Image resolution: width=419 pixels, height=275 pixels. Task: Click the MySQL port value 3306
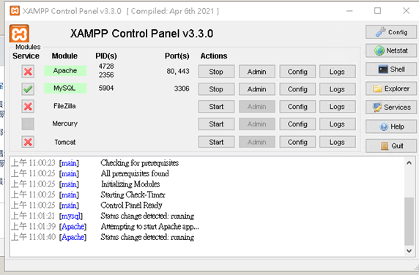coord(182,88)
